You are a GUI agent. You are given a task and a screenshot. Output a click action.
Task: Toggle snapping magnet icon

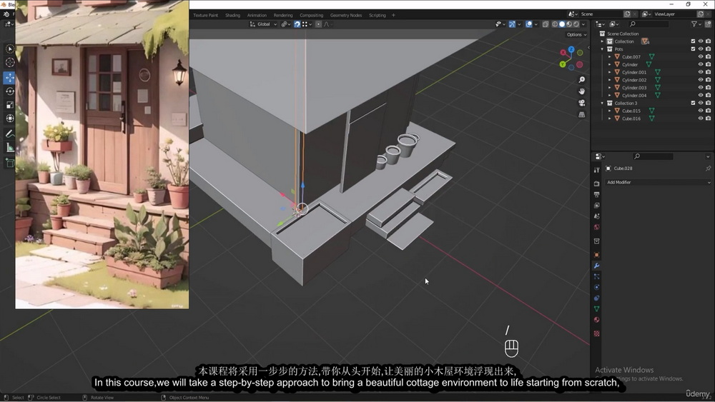[x=297, y=24]
